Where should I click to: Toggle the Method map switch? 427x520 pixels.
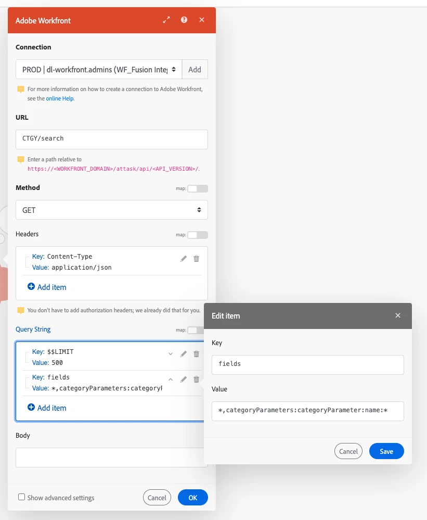(198, 188)
